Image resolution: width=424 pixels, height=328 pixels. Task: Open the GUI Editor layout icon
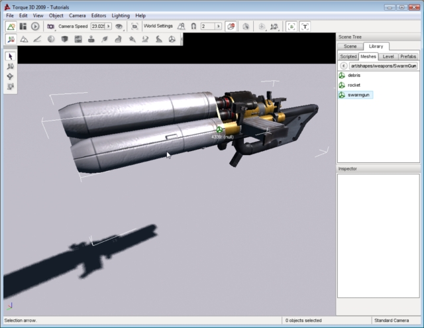pos(23,27)
